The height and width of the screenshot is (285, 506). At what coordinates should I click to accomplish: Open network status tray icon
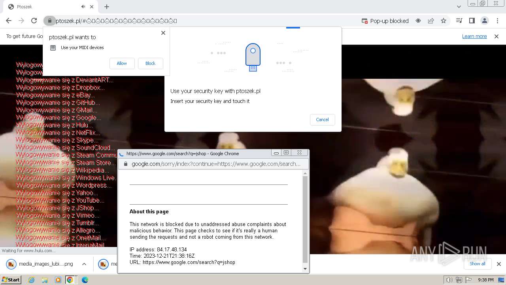click(x=459, y=280)
